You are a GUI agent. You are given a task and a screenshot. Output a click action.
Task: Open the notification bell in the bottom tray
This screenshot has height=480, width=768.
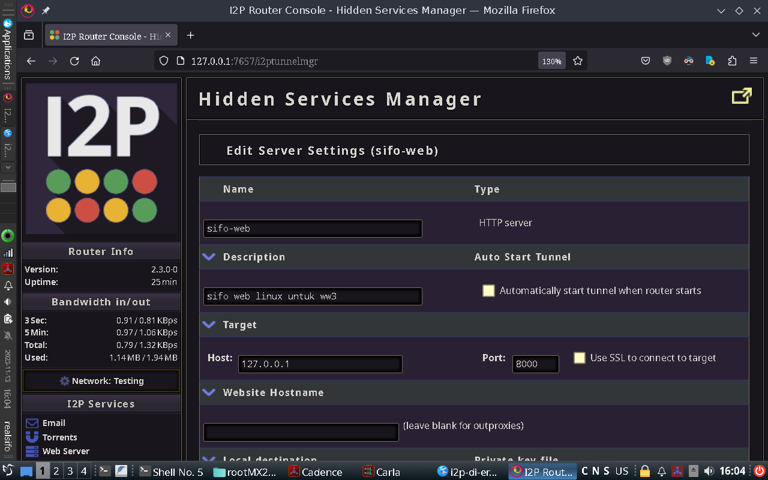click(x=661, y=471)
